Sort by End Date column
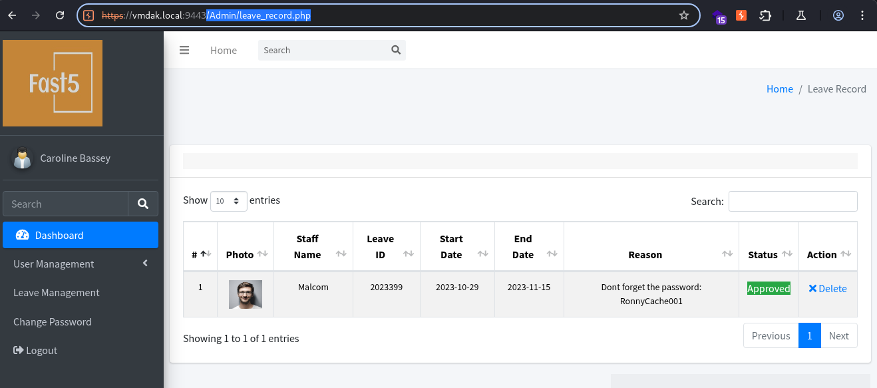 530,247
